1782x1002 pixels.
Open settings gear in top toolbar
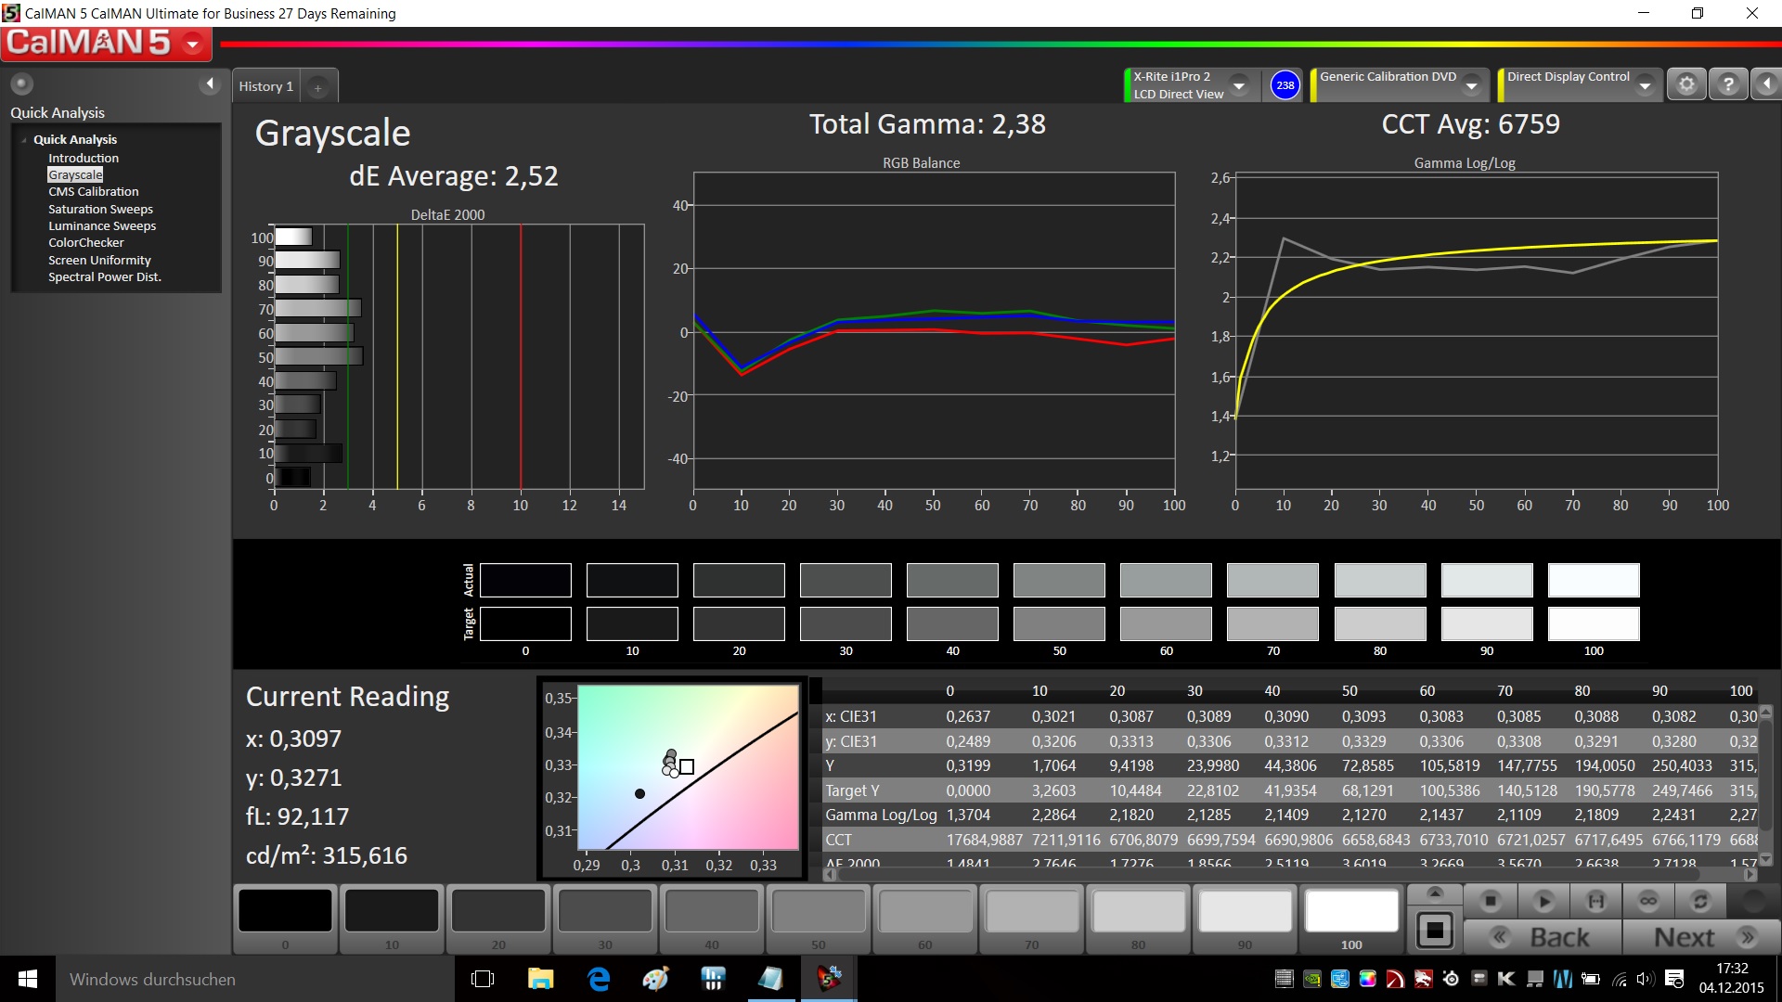pos(1686,84)
